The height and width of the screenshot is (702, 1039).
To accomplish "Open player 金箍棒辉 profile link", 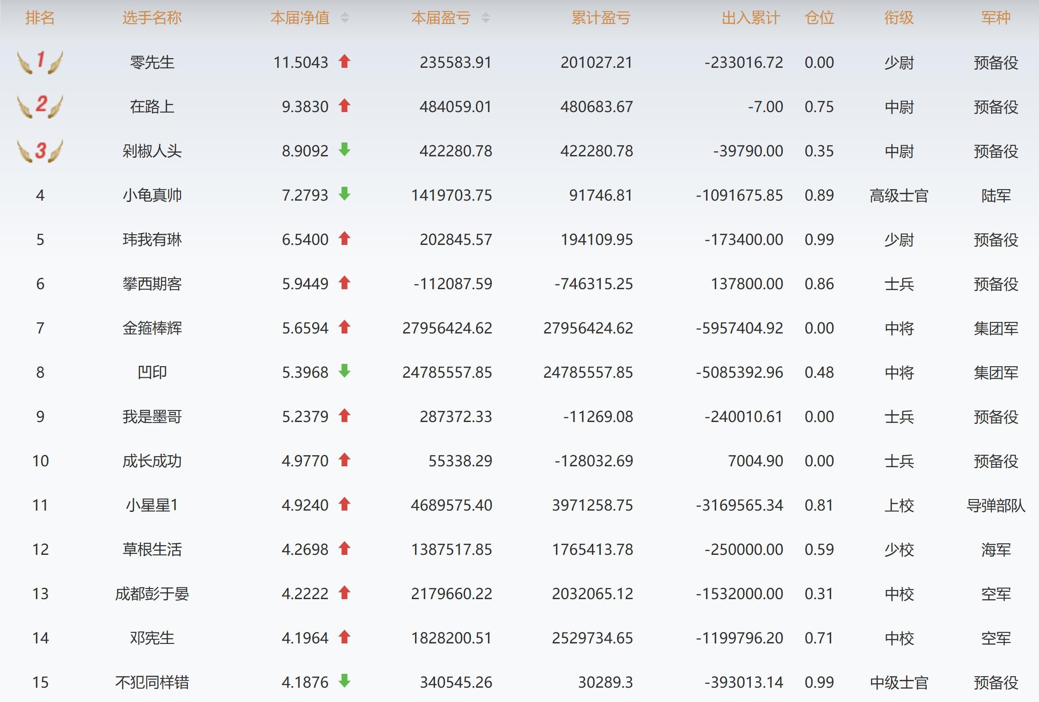I will coord(152,328).
